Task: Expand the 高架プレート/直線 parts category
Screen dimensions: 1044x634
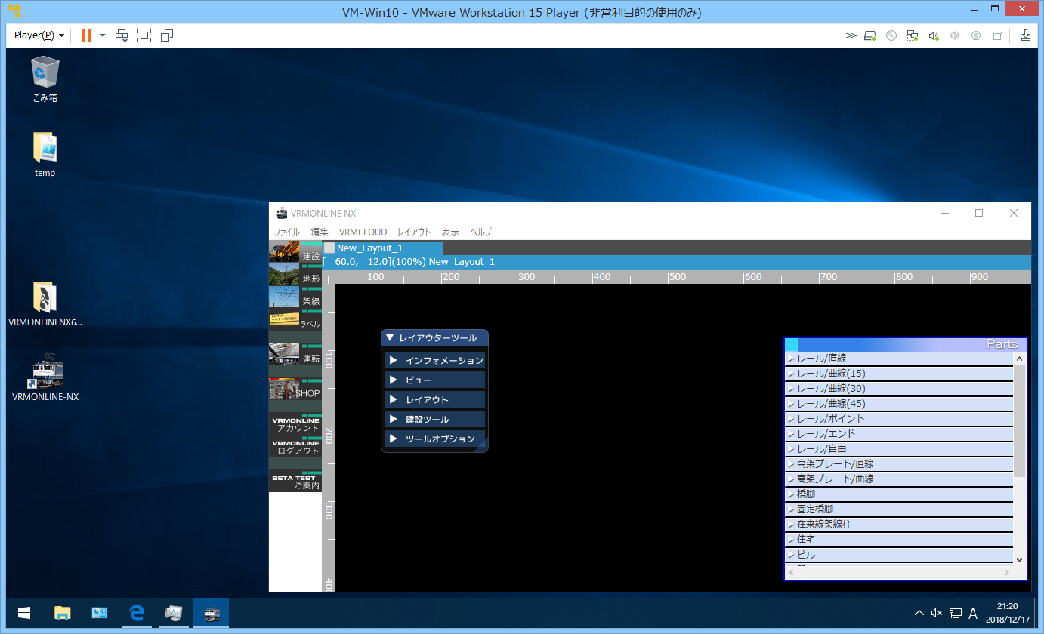Action: [899, 464]
